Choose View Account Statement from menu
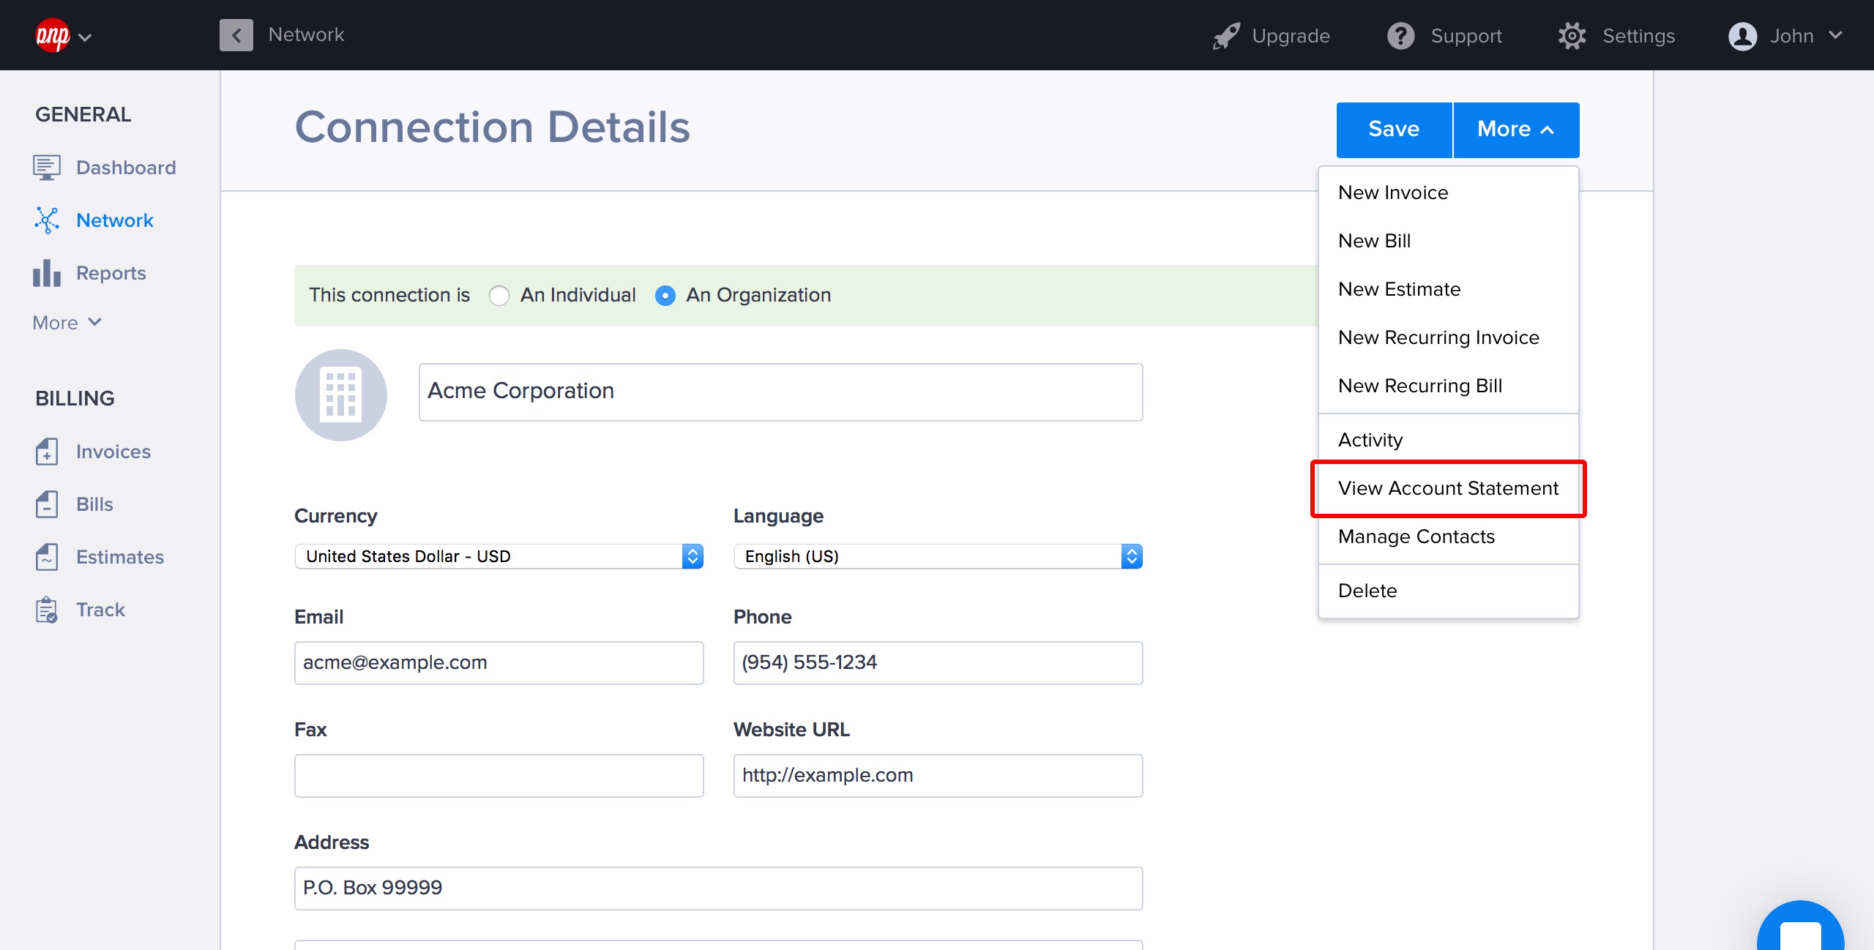 pyautogui.click(x=1447, y=488)
